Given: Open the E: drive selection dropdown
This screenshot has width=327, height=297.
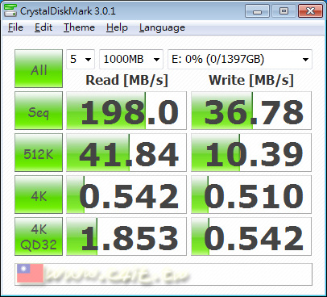Looking at the screenshot, I should click(240, 59).
